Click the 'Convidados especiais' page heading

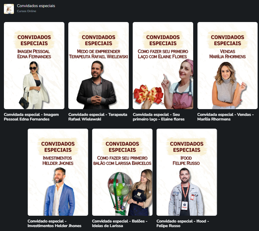pyautogui.click(x=36, y=6)
